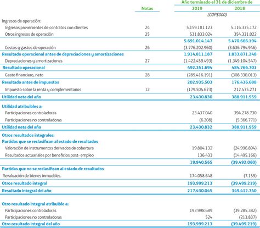
Task: Click 'Utilidad atribuibles a:' heading
Action: 22,107
